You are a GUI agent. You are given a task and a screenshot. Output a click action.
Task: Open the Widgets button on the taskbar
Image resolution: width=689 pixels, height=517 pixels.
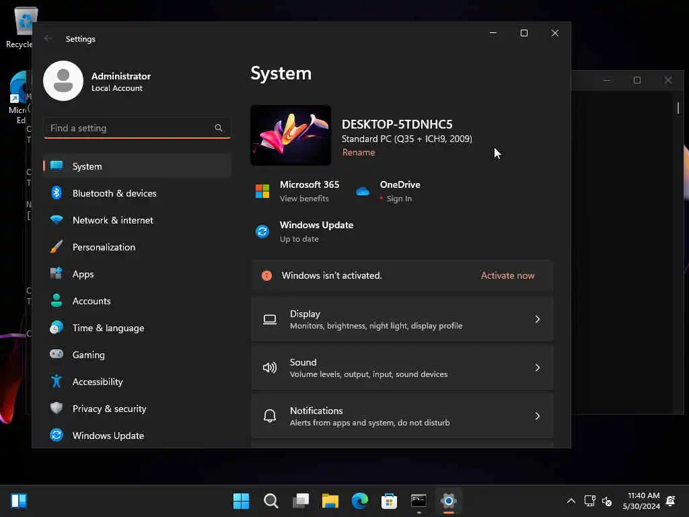click(19, 501)
